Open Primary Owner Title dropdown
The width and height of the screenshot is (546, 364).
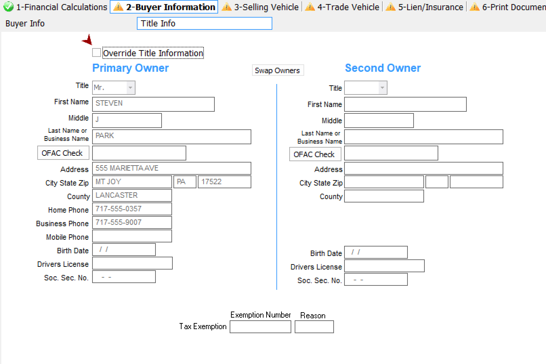130,88
